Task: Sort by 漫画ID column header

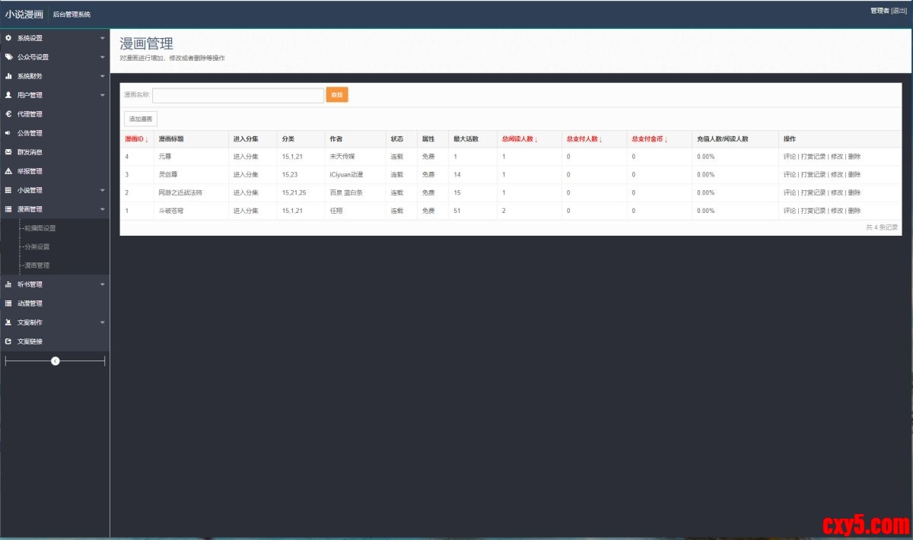Action: (x=136, y=139)
